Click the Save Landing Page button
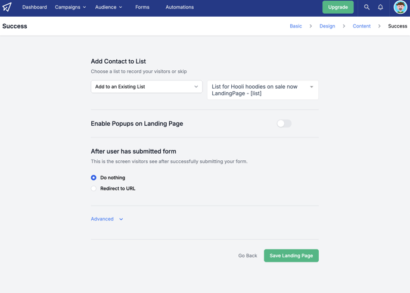The width and height of the screenshot is (410, 293). (x=291, y=255)
